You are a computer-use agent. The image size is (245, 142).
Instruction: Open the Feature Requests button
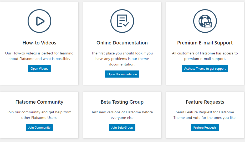[x=205, y=128]
